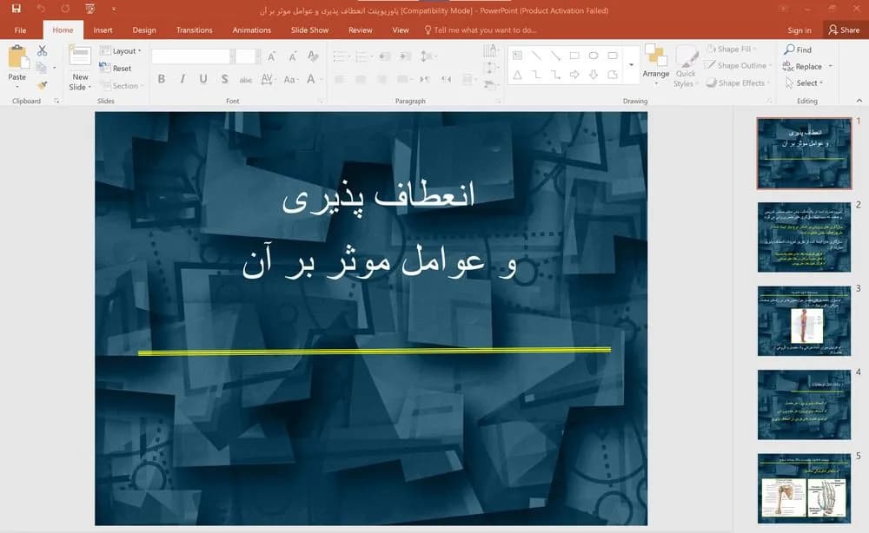Open the Change Case Aa dropdown
This screenshot has height=533, width=869.
point(290,79)
